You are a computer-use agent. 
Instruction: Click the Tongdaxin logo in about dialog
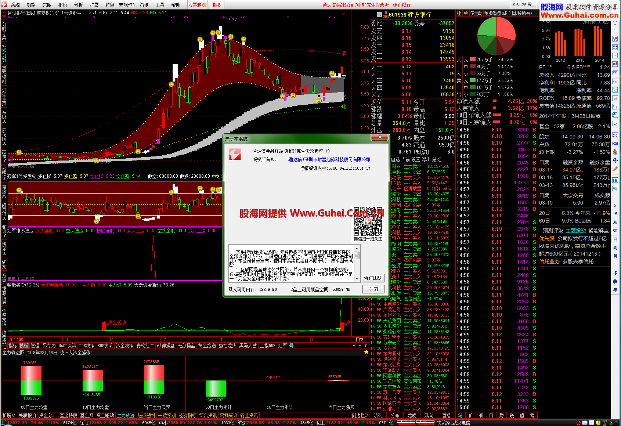(x=235, y=154)
